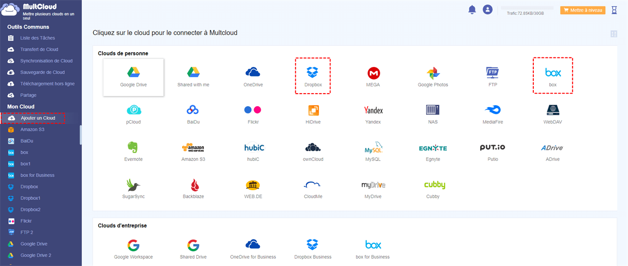
Task: Select Google Drive cloud tile
Action: [133, 77]
